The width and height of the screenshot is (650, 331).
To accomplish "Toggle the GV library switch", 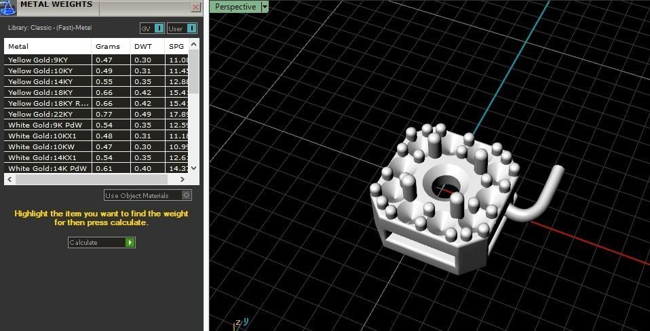I will click(x=159, y=28).
